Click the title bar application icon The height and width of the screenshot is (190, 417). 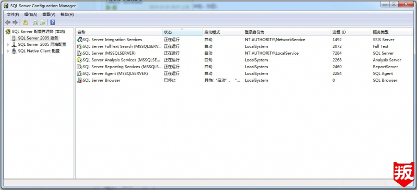click(x=6, y=6)
